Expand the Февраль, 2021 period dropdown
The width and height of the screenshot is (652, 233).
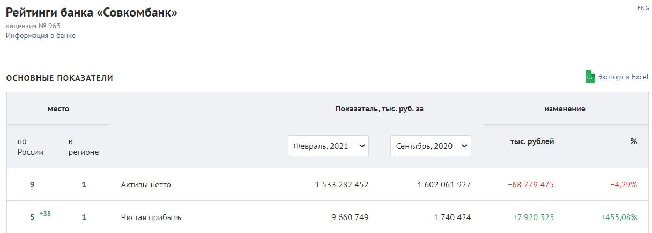(328, 146)
